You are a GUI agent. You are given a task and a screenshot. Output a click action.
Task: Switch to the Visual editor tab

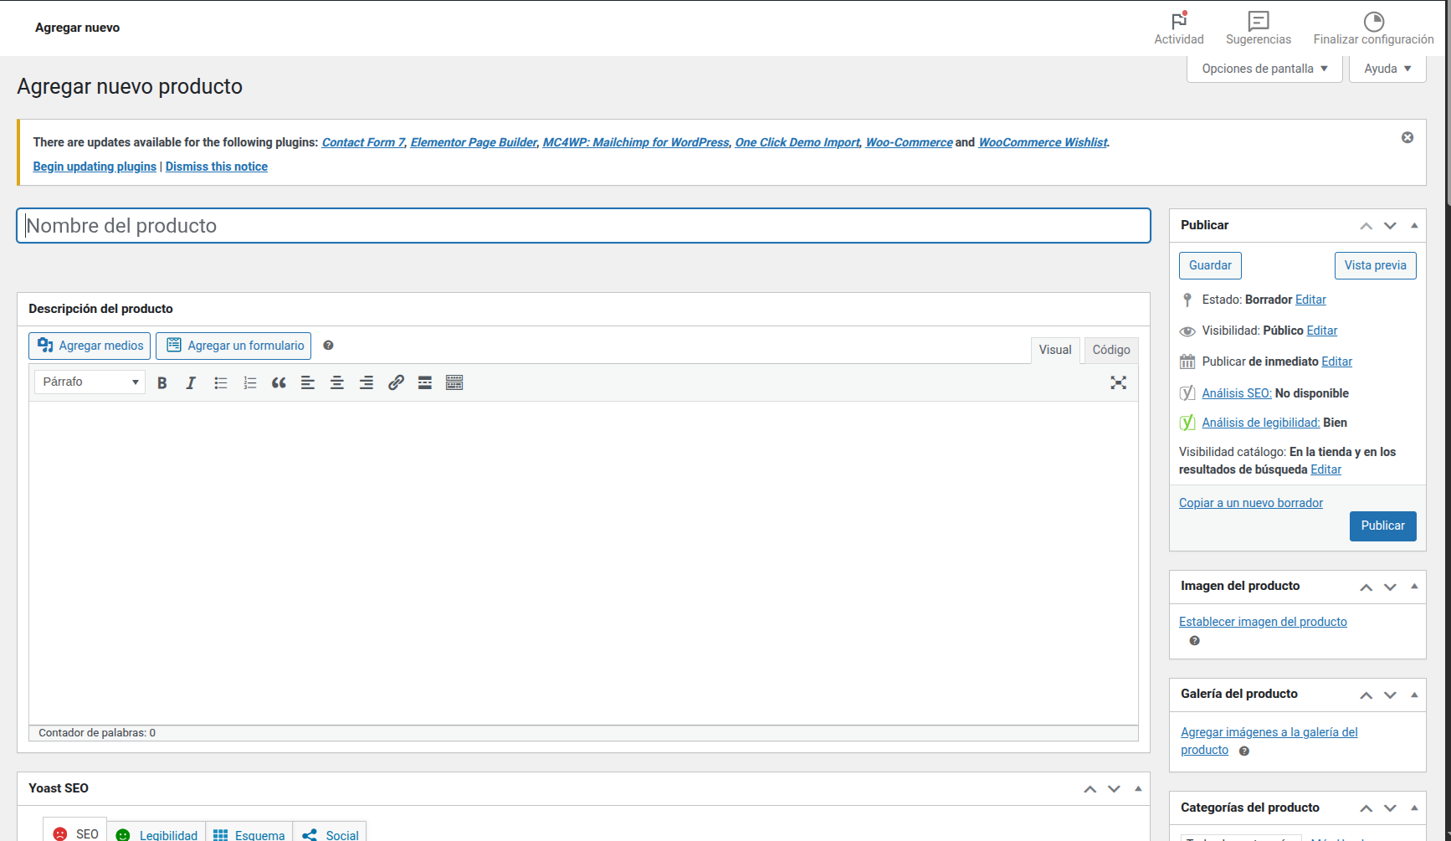[1055, 350]
